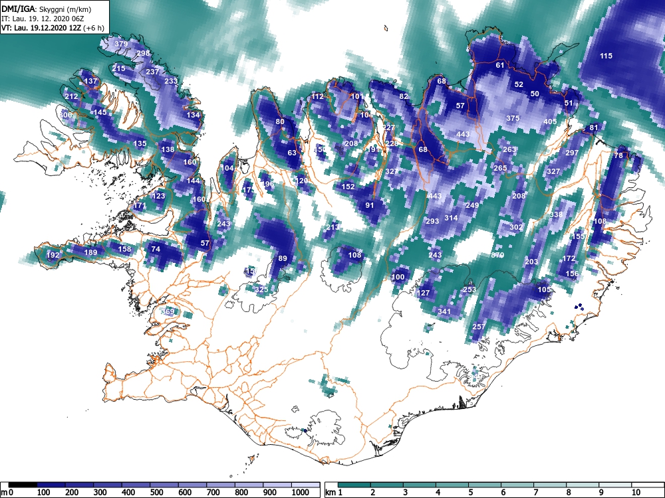This screenshot has height=498, width=665.
Task: Click the visibility value 171
Action: [140, 206]
